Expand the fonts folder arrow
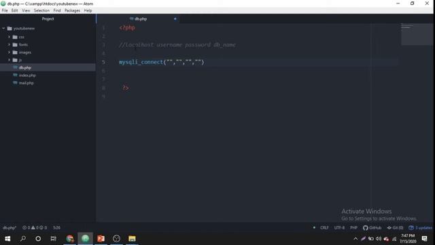The width and height of the screenshot is (435, 245). point(9,44)
